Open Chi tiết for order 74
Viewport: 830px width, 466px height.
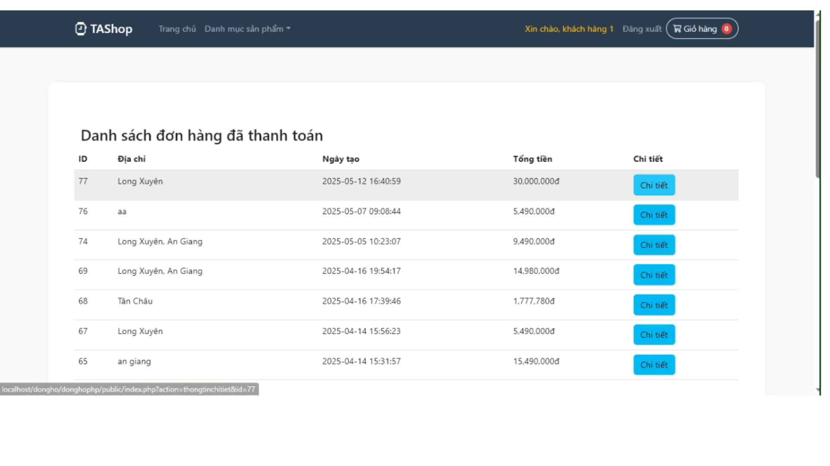[654, 245]
